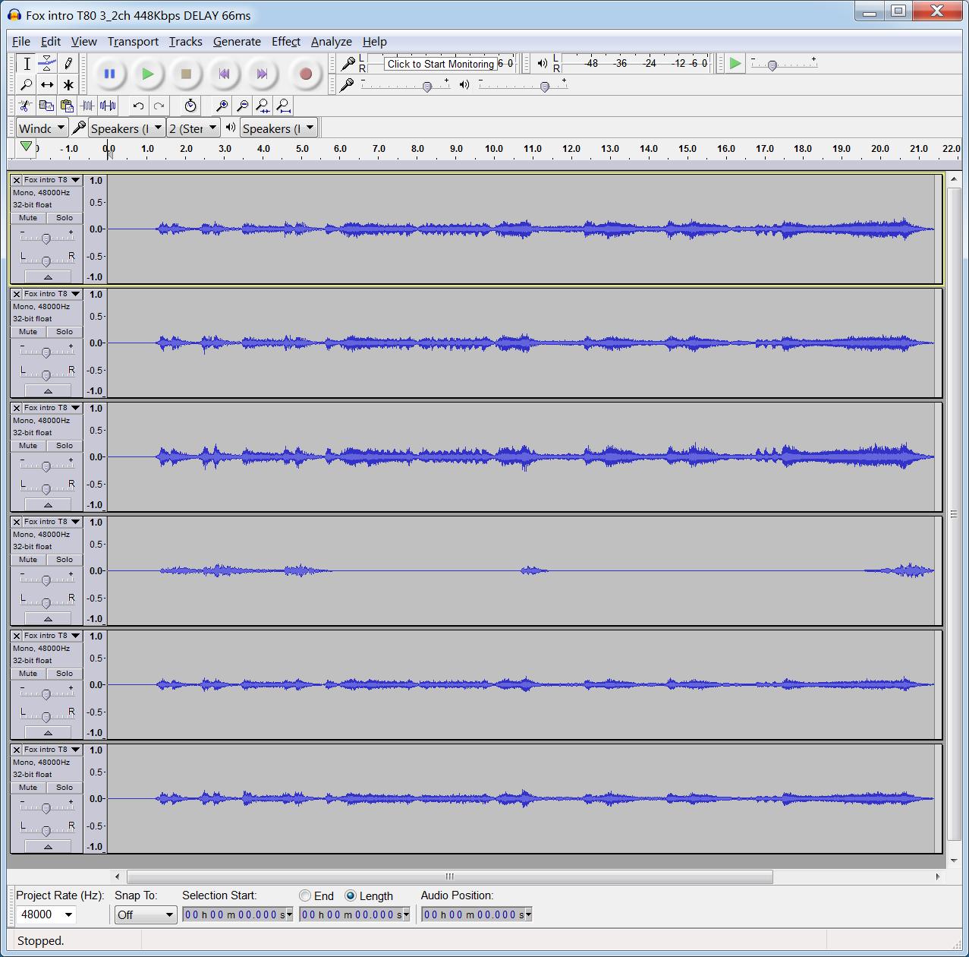Click the Zoom In magnifier in edit toolbar

[x=222, y=106]
